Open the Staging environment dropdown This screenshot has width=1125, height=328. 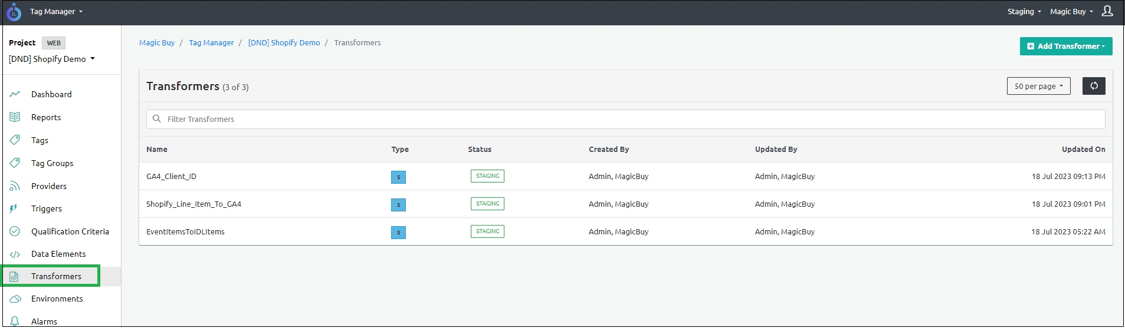click(1024, 11)
